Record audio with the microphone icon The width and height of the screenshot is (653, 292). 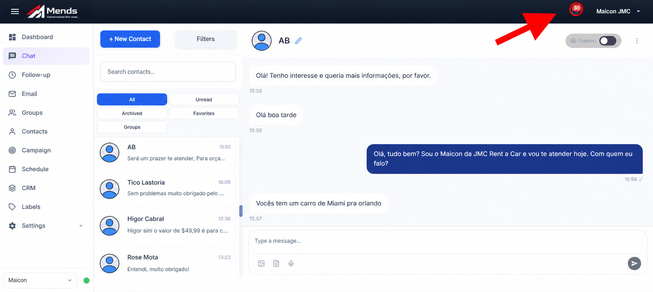(291, 263)
